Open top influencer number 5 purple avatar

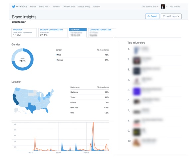click(x=137, y=91)
